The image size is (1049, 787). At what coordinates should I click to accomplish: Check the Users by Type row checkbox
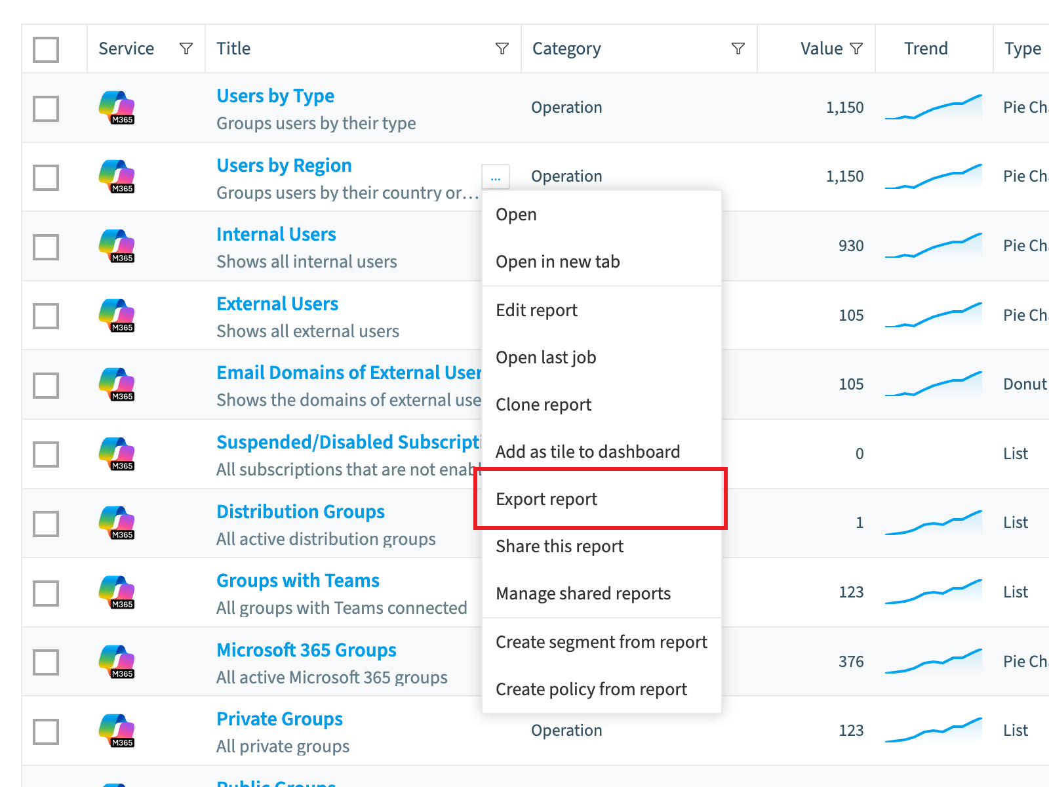(x=46, y=108)
